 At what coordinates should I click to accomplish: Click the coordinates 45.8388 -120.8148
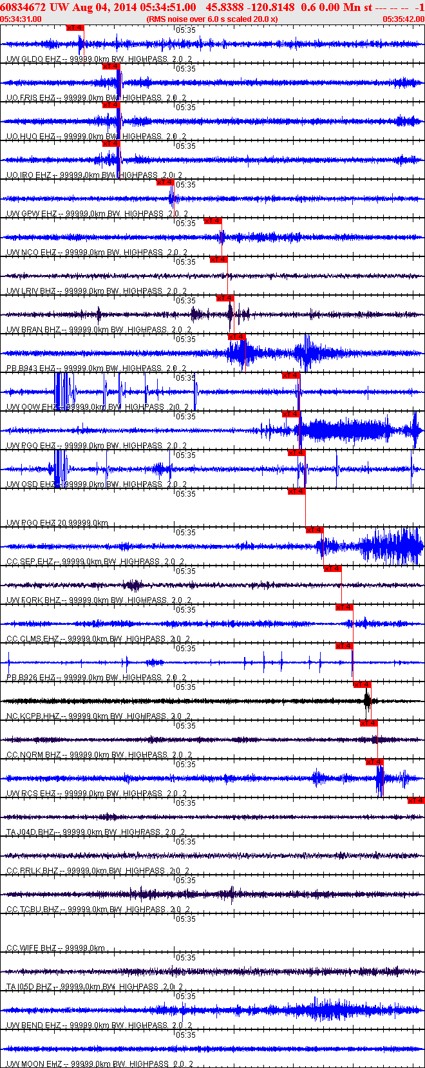250,7
